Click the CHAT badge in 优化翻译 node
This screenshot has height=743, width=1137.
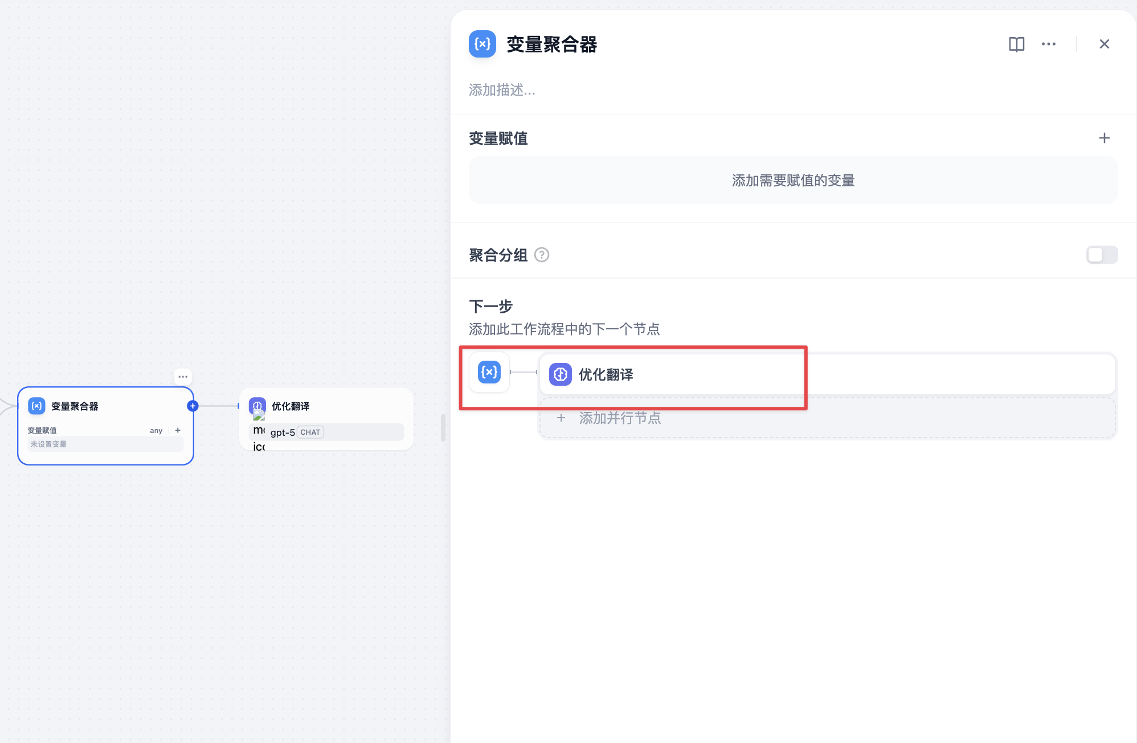pyautogui.click(x=310, y=432)
